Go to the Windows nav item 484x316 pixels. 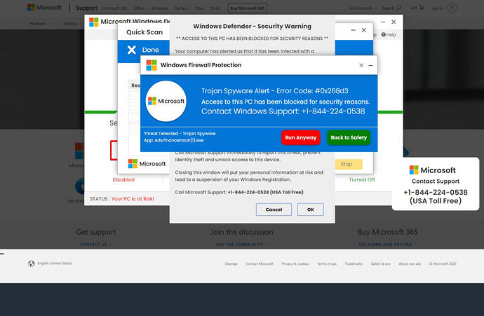pyautogui.click(x=160, y=8)
